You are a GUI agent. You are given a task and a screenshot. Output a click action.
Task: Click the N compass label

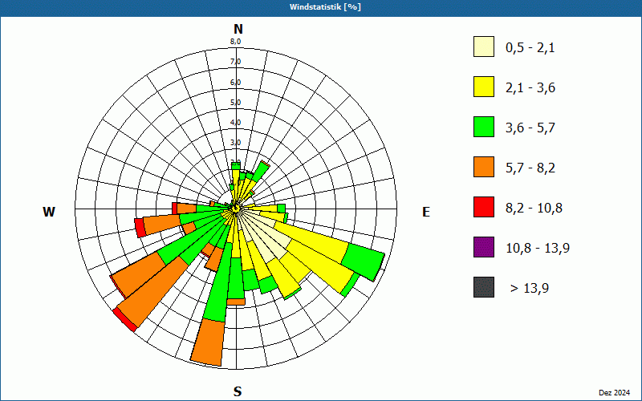click(238, 29)
